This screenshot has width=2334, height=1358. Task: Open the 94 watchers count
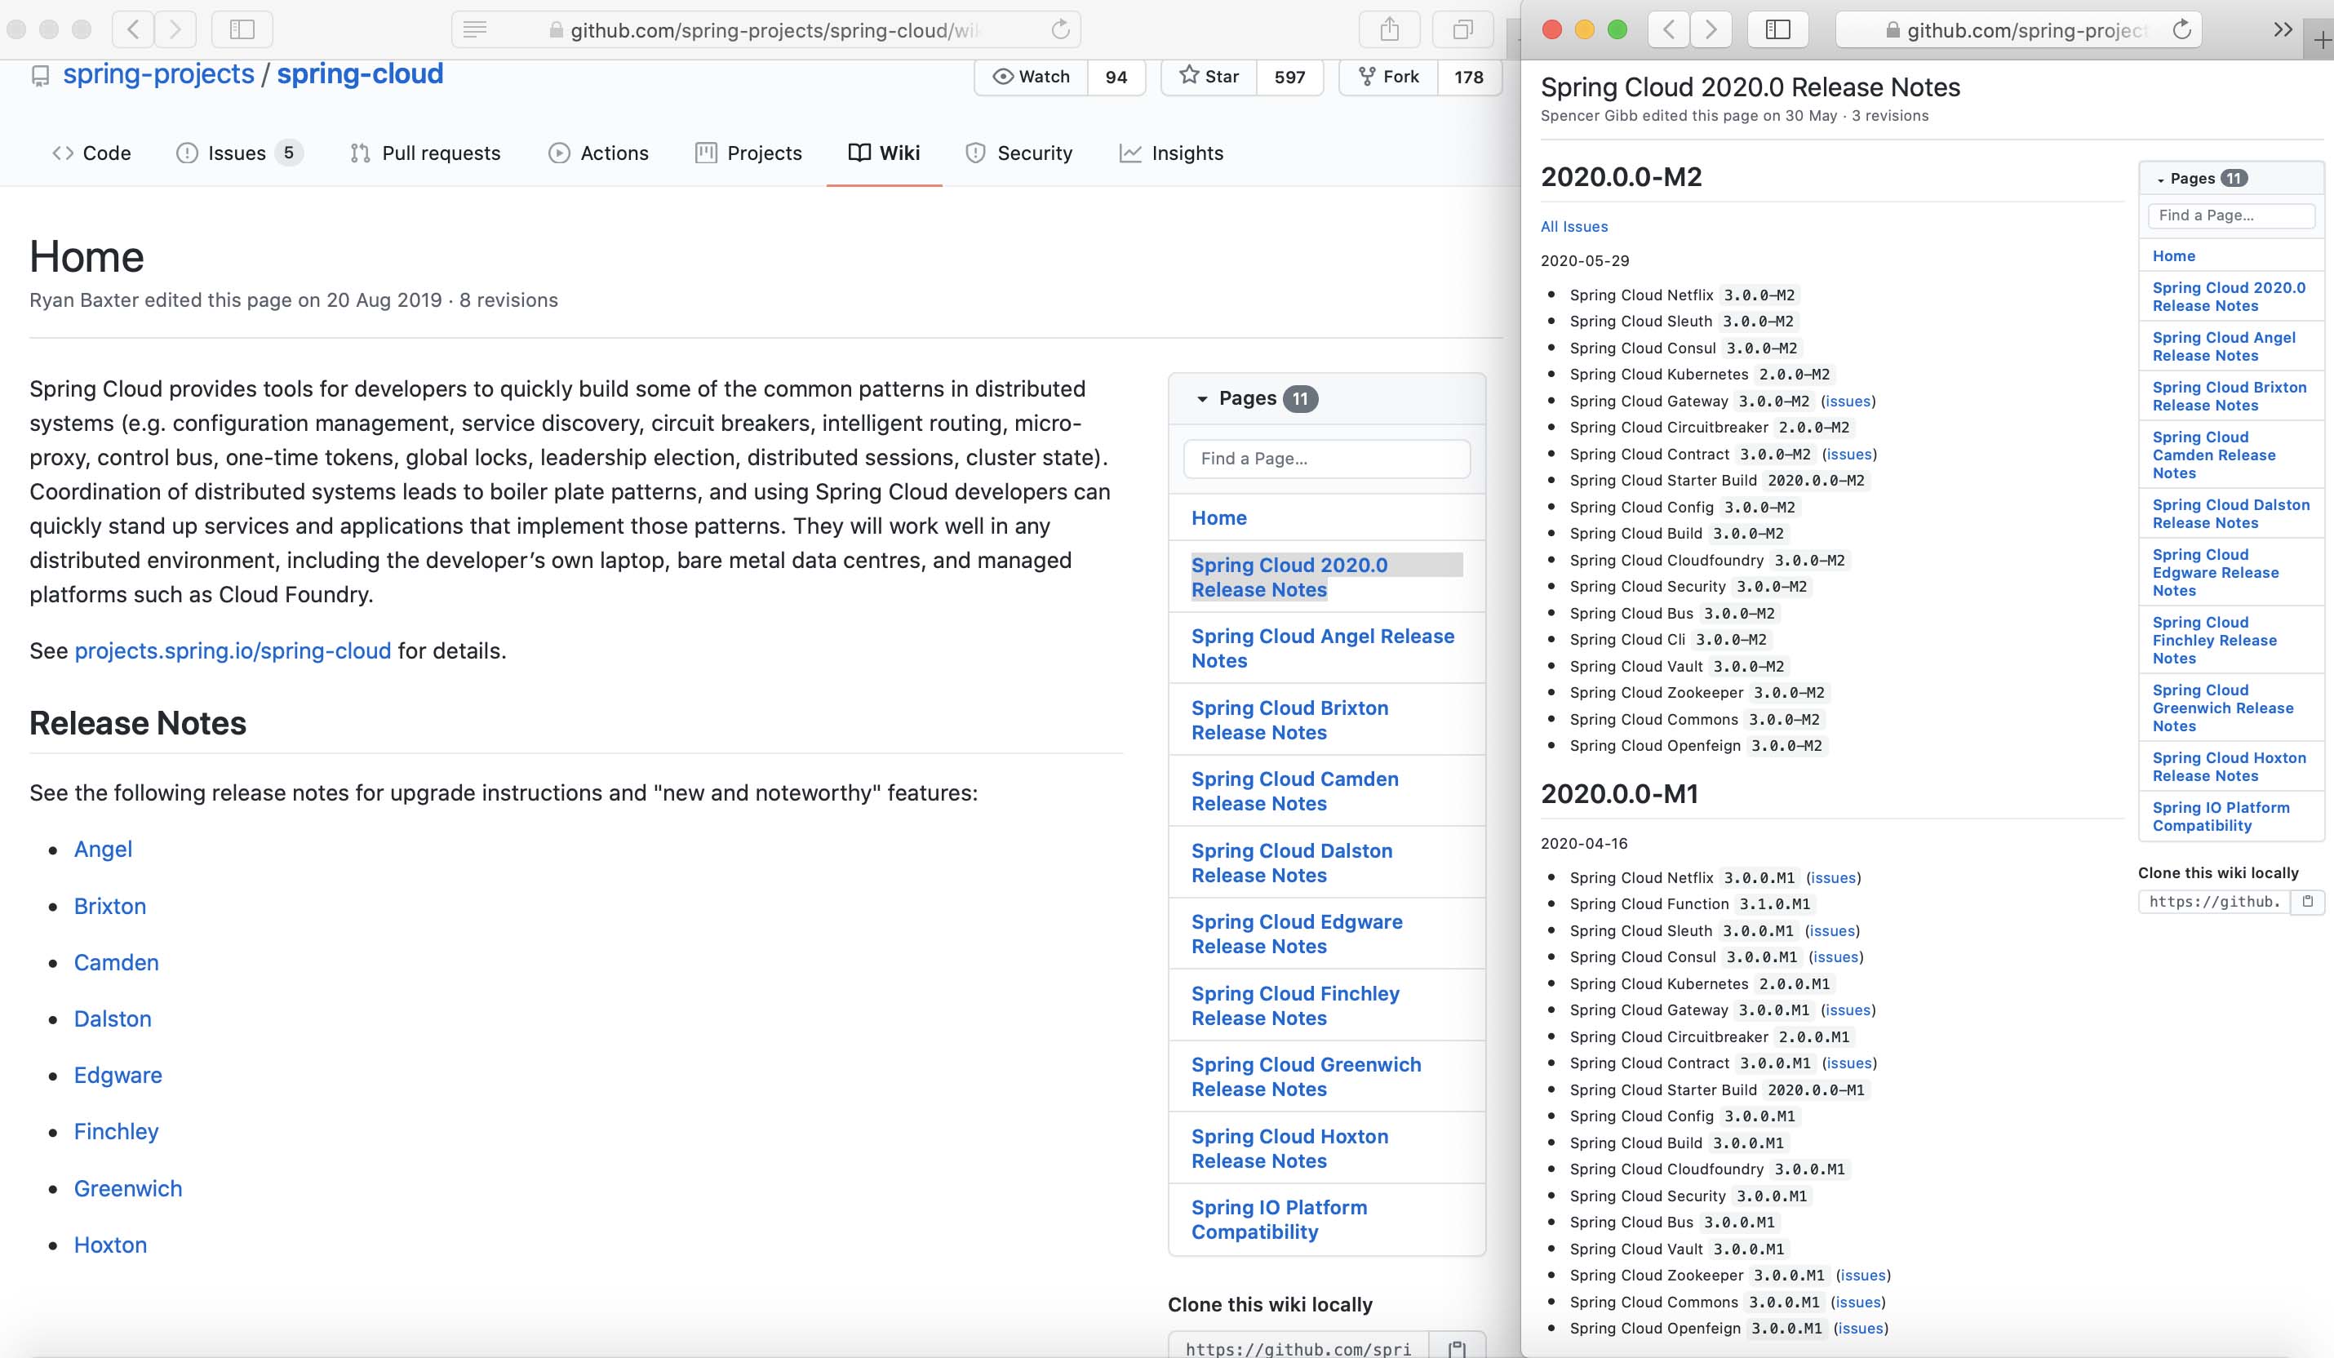tap(1116, 77)
